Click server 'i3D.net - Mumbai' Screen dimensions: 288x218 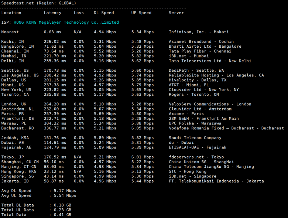coord(189,56)
